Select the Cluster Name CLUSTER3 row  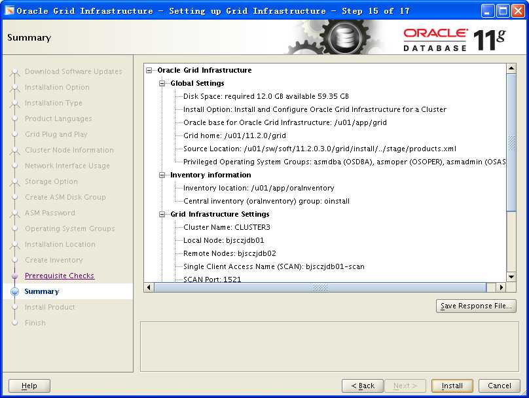pos(227,227)
